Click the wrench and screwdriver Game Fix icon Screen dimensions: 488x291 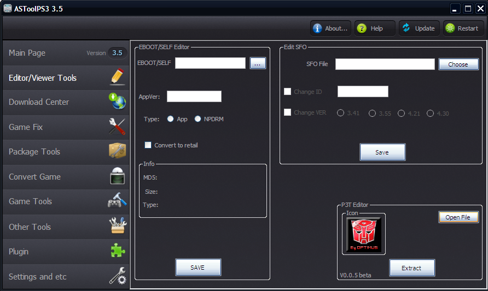click(x=117, y=127)
